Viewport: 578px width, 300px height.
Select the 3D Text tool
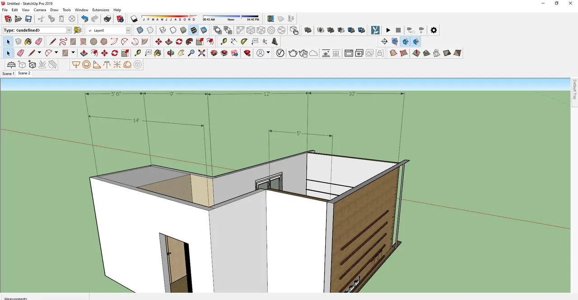click(275, 42)
